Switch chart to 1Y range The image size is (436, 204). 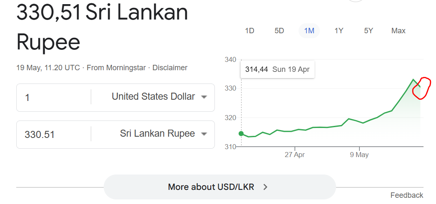pos(339,30)
